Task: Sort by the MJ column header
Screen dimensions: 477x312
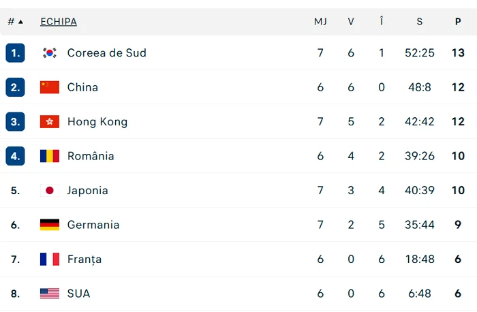Action: pos(320,22)
